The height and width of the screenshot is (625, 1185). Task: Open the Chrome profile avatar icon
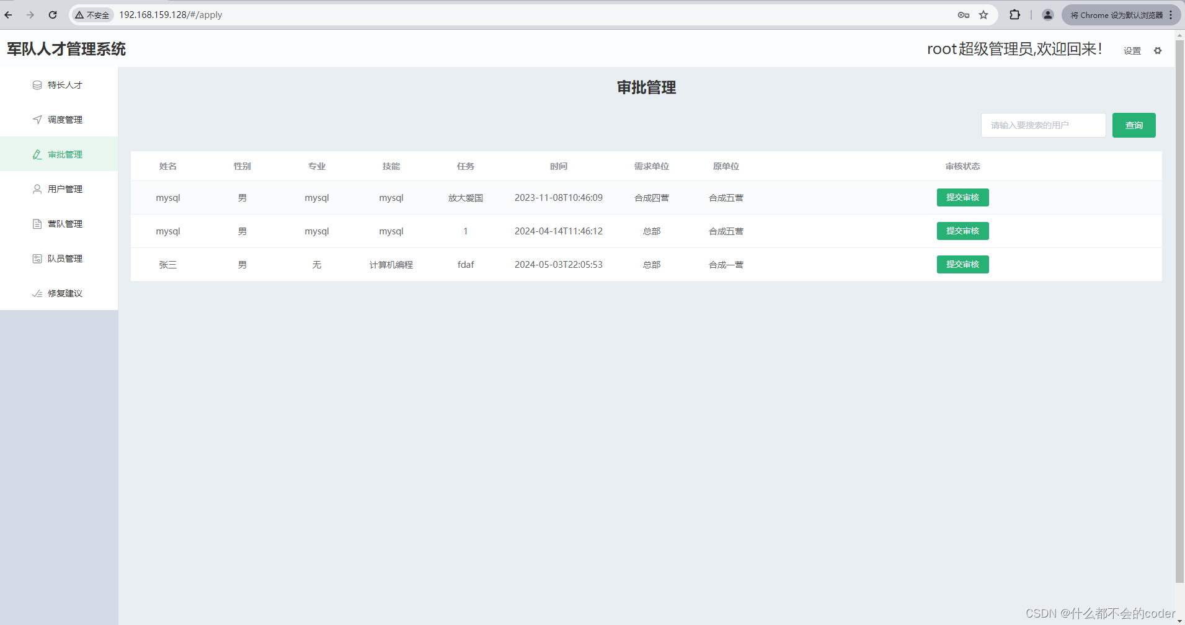[1047, 15]
